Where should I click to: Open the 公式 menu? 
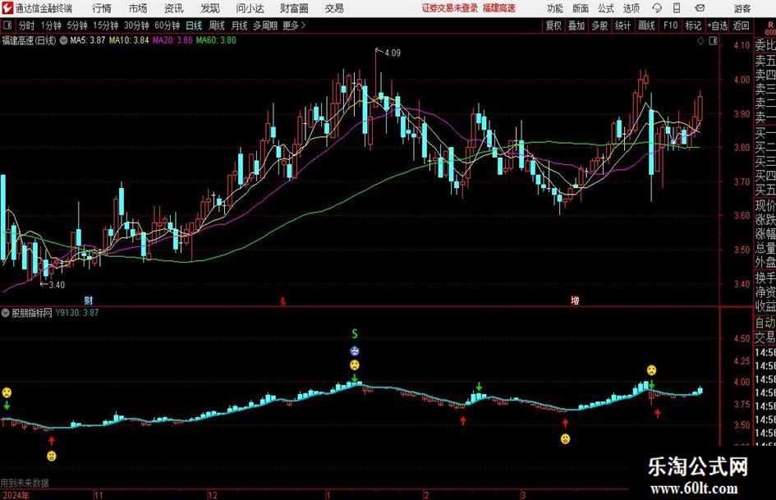click(606, 8)
